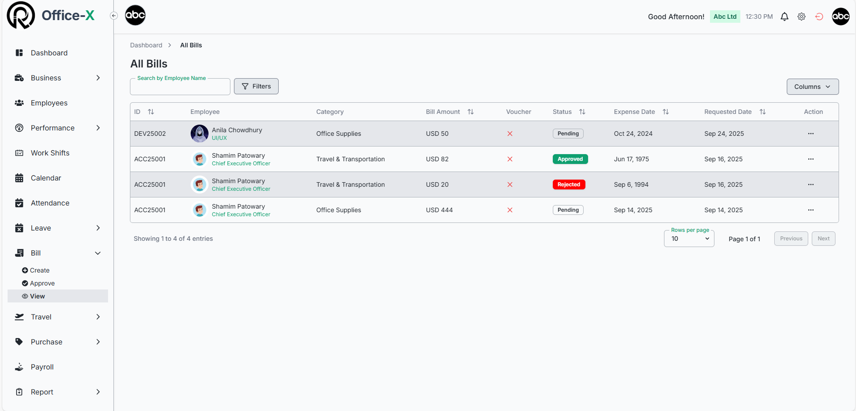Sort table by ID column arrows
Viewport: 856px width, 411px height.
coord(151,112)
